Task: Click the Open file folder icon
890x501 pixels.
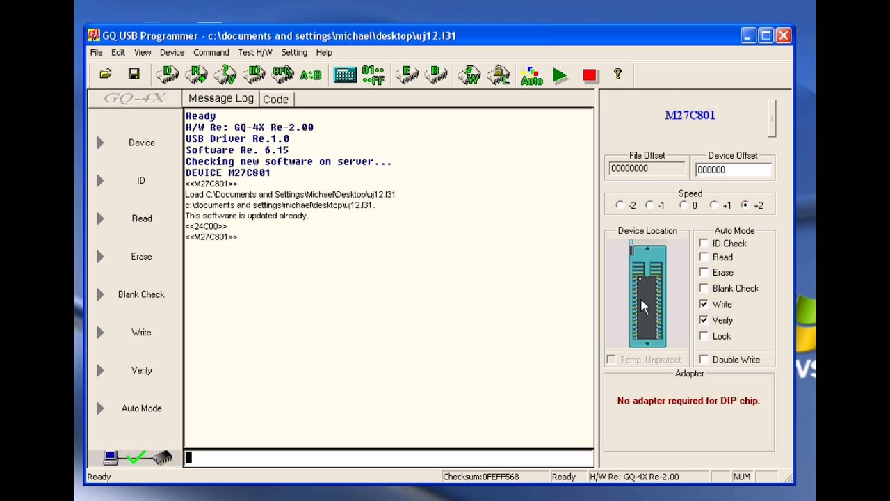Action: 106,74
